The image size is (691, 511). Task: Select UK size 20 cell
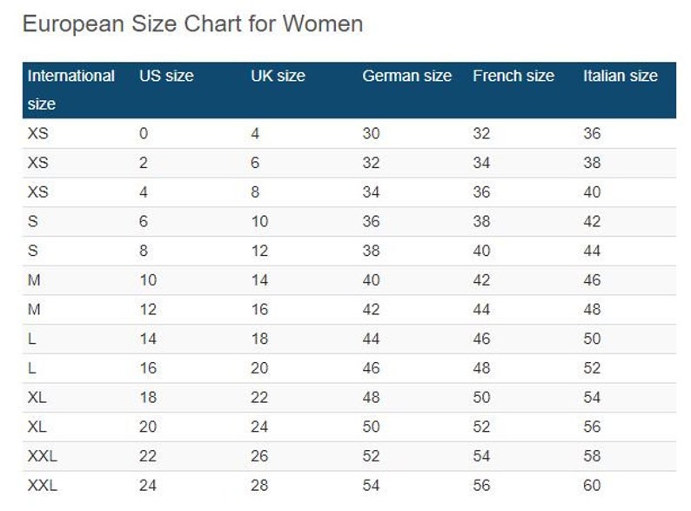[259, 368]
